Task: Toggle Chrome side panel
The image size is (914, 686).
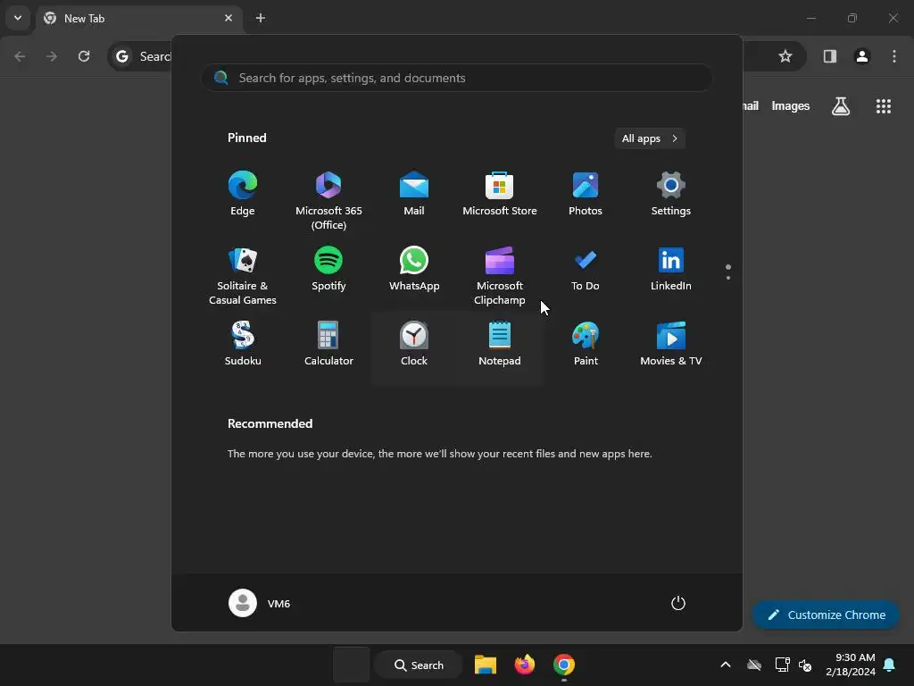Action: pyautogui.click(x=830, y=56)
